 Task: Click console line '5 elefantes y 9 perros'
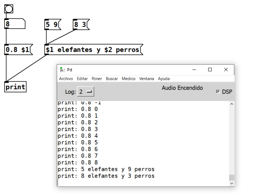click(106, 169)
